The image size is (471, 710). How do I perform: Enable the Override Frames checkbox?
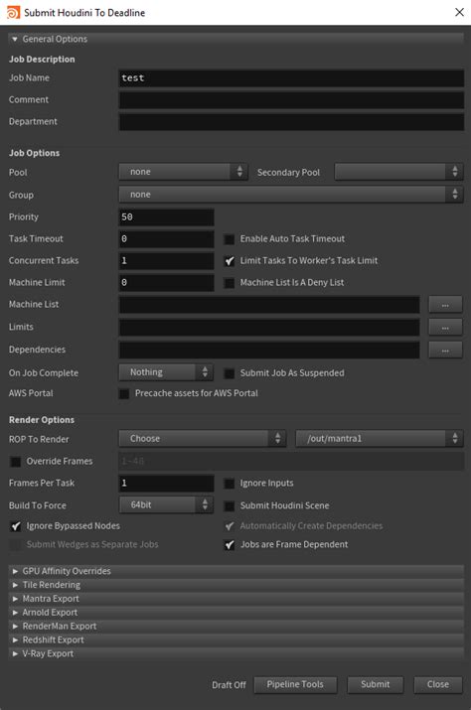[x=16, y=462]
